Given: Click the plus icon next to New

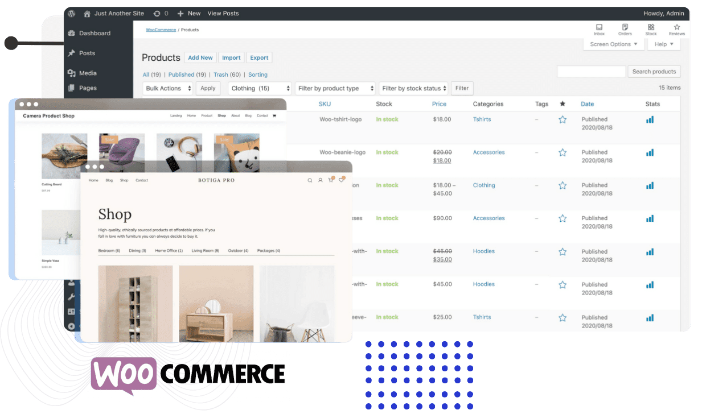Looking at the screenshot, I should tap(180, 13).
